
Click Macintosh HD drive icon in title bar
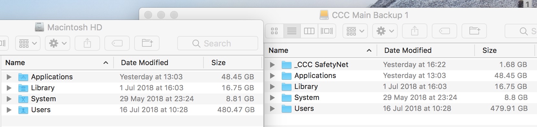(x=39, y=27)
